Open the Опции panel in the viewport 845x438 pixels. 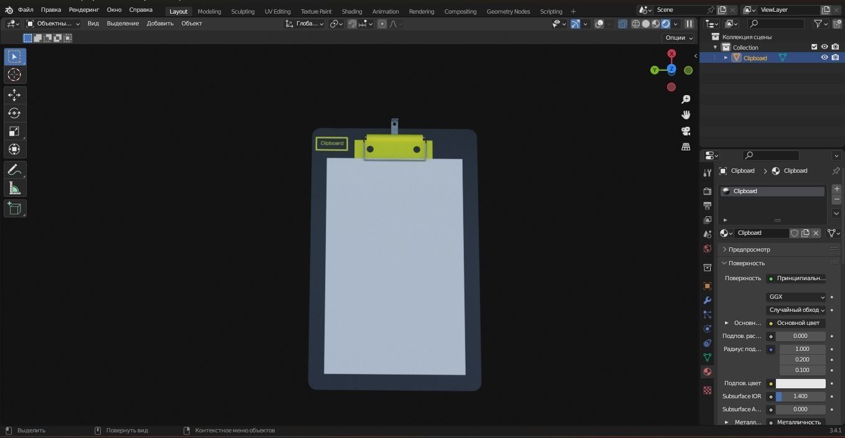click(676, 37)
